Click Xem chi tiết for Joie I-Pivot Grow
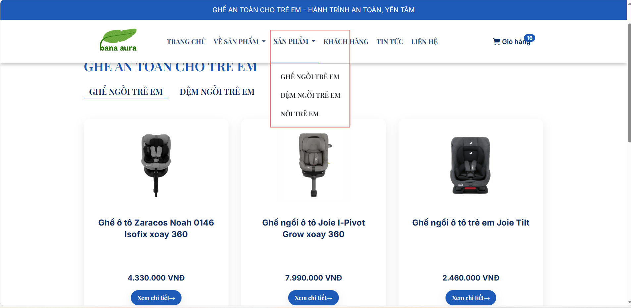The width and height of the screenshot is (631, 308). (x=313, y=298)
